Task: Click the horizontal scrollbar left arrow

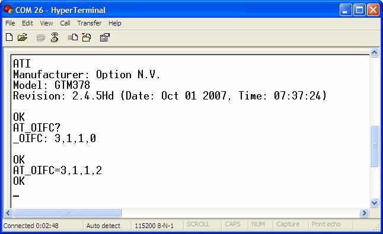Action: point(8,213)
